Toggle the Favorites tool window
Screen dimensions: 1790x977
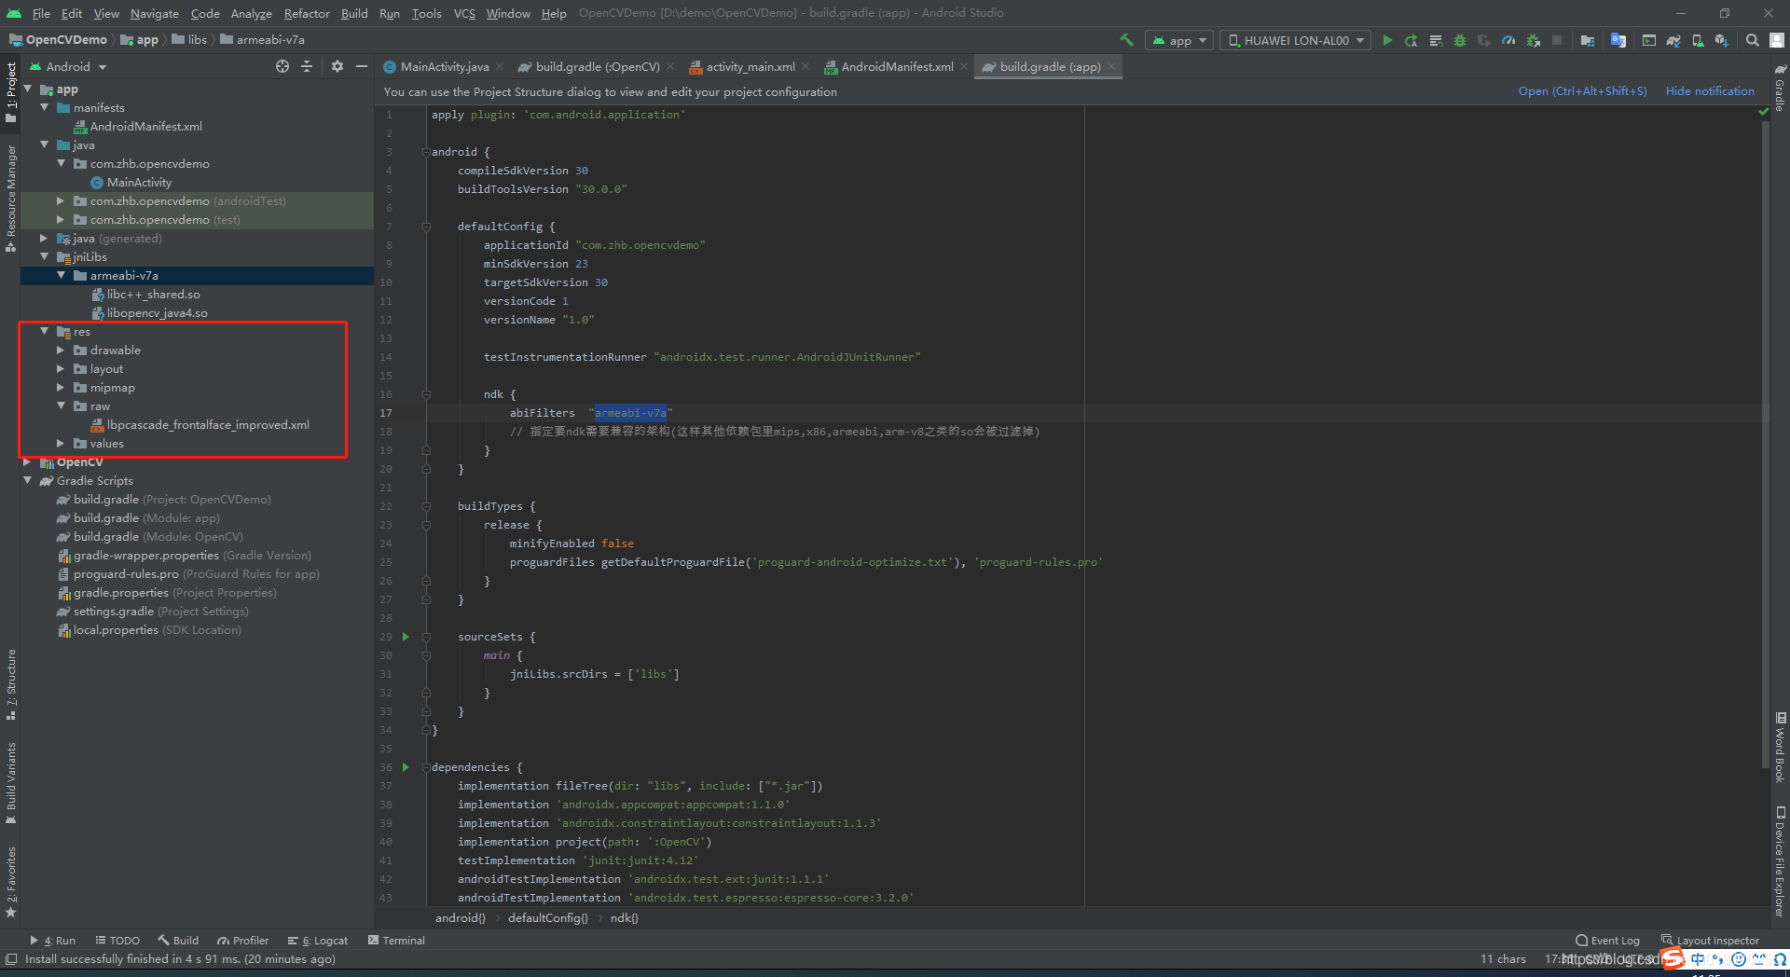tap(11, 882)
